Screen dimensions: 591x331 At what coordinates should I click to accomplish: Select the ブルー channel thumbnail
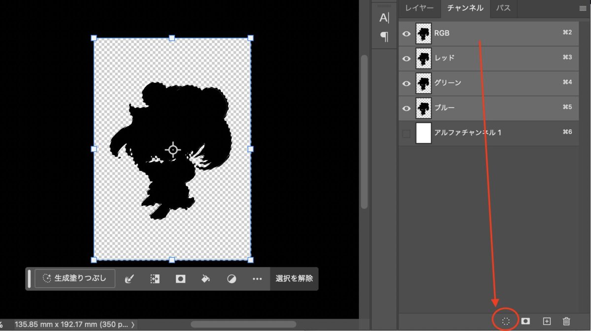(424, 108)
